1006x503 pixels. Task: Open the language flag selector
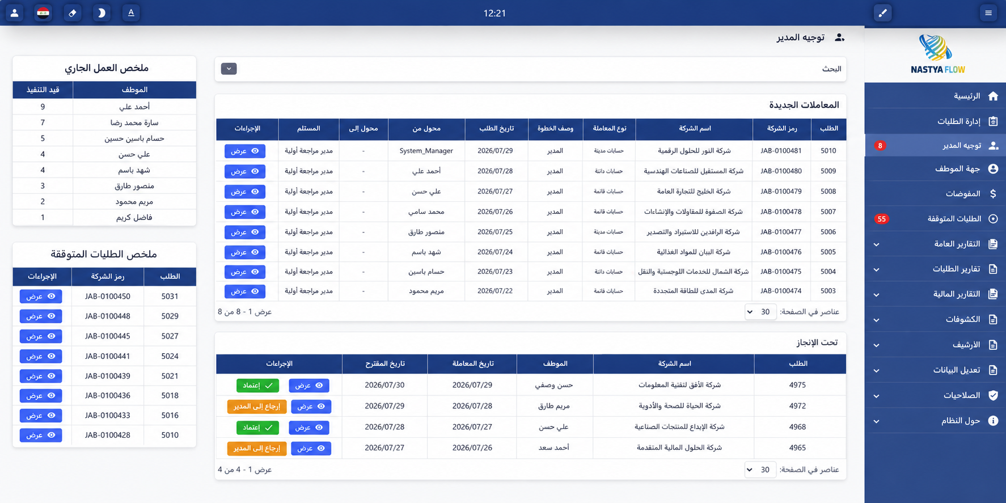43,12
